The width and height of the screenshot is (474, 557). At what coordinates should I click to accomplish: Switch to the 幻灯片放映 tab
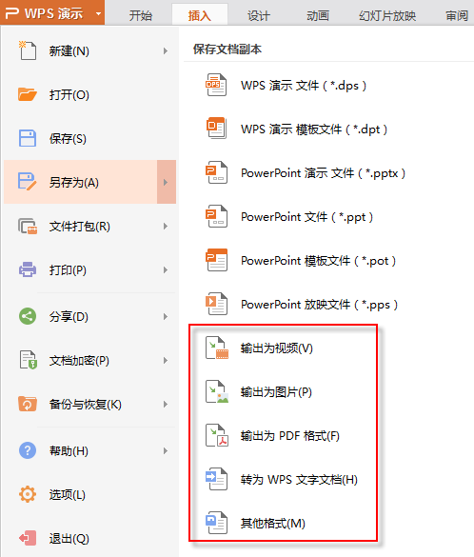[x=387, y=15]
